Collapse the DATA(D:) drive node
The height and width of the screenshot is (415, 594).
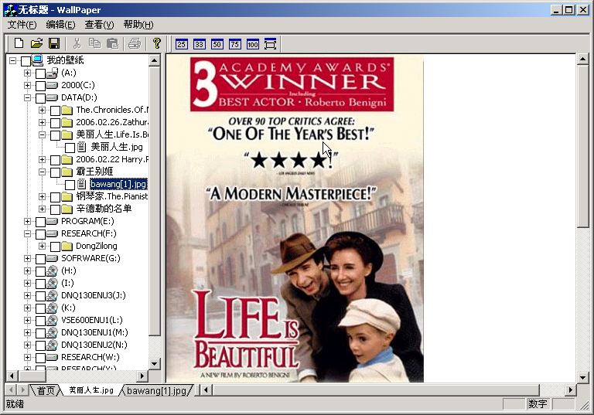tap(27, 97)
